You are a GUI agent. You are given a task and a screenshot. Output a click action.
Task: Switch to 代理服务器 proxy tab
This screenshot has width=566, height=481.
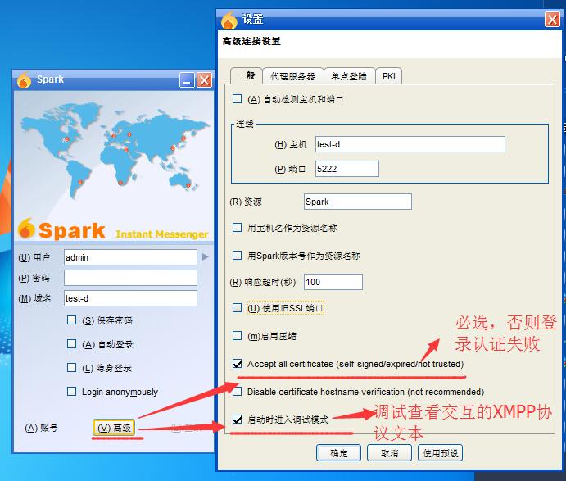click(292, 76)
